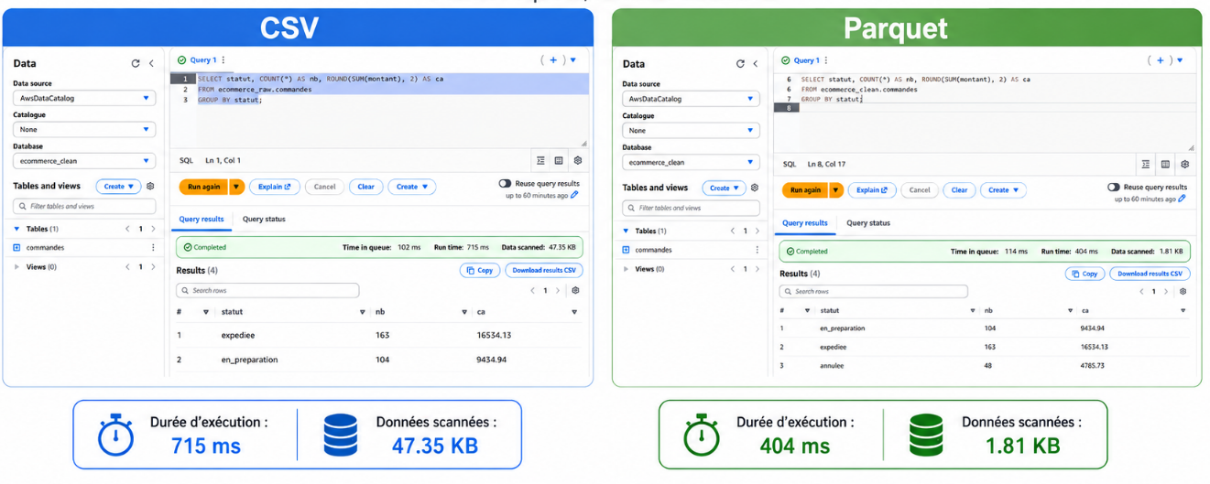The image size is (1210, 484).
Task: Open Data source dropdown in CSV console
Action: click(83, 98)
